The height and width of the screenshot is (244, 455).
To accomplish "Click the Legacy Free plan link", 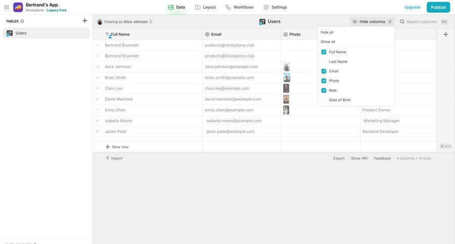I will pyautogui.click(x=57, y=10).
